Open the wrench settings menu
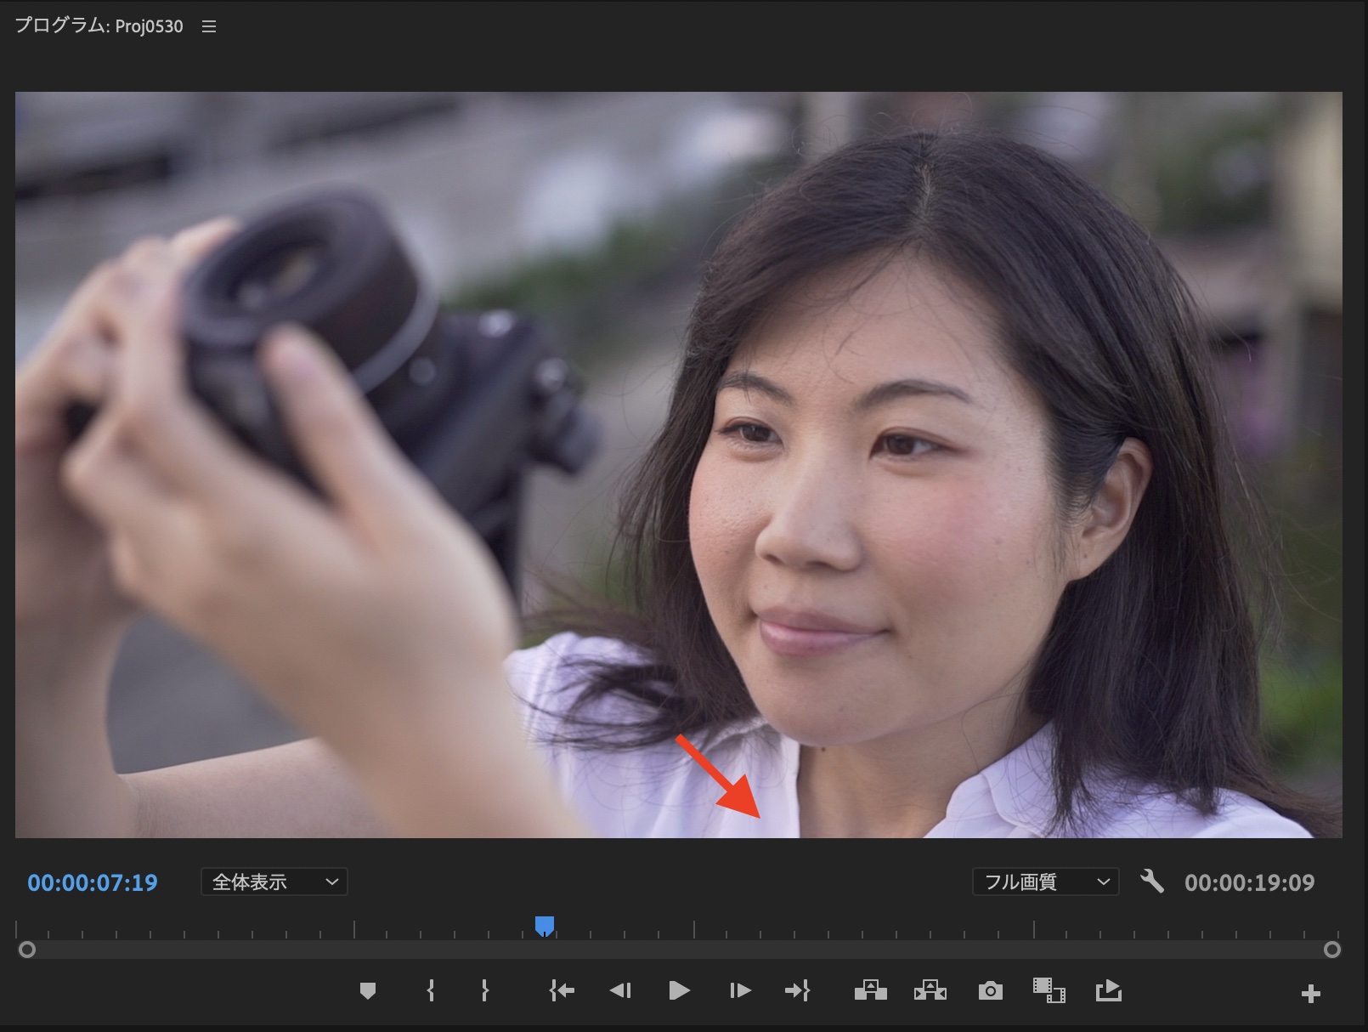 1151,881
